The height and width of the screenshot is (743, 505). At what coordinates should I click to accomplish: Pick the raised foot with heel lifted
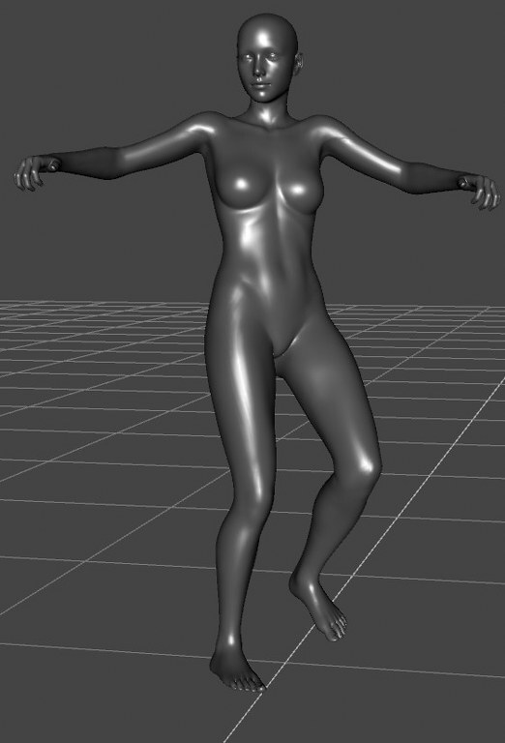(x=319, y=607)
